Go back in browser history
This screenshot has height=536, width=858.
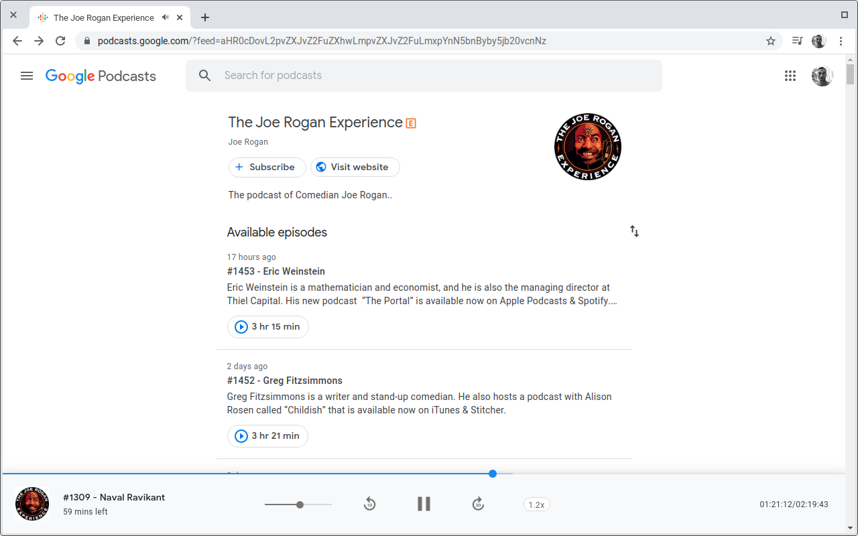coord(17,41)
